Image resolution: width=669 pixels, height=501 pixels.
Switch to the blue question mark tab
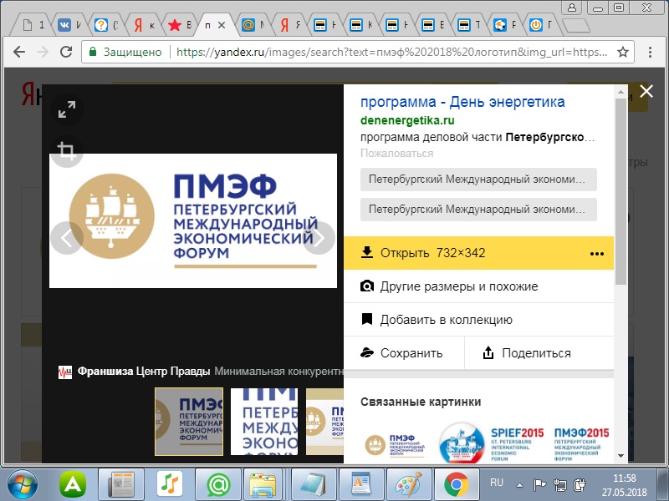105,26
